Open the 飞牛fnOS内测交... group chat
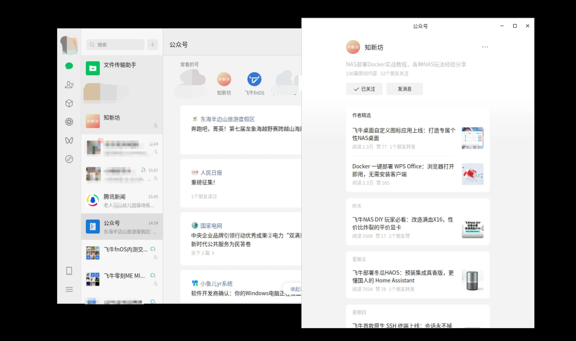The height and width of the screenshot is (341, 576). (122, 253)
